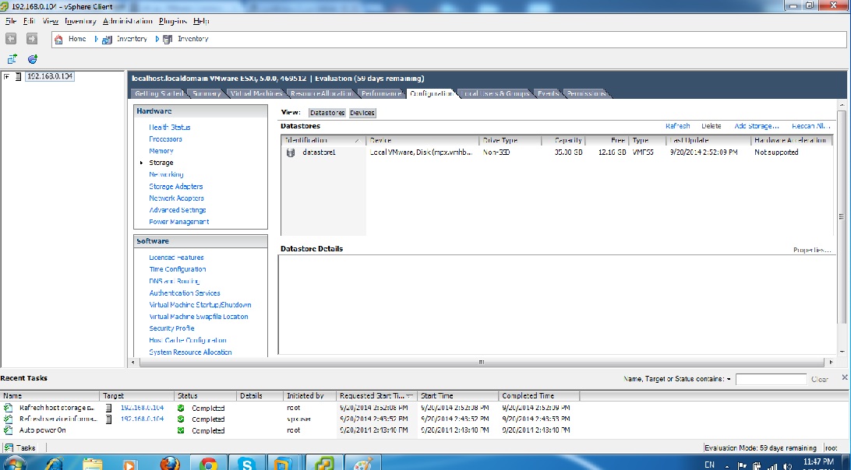851x470 pixels.
Task: Open the Edit menu
Action: coord(30,21)
